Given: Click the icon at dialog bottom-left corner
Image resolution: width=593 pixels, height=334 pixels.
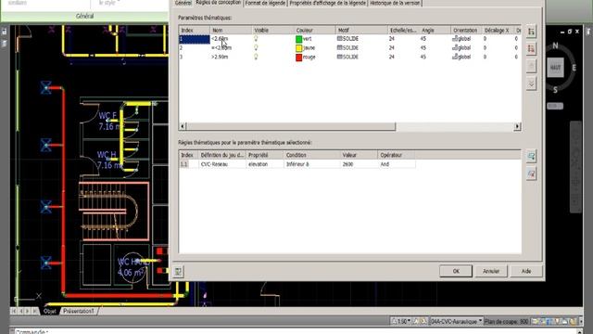Looking at the screenshot, I should coord(178,271).
